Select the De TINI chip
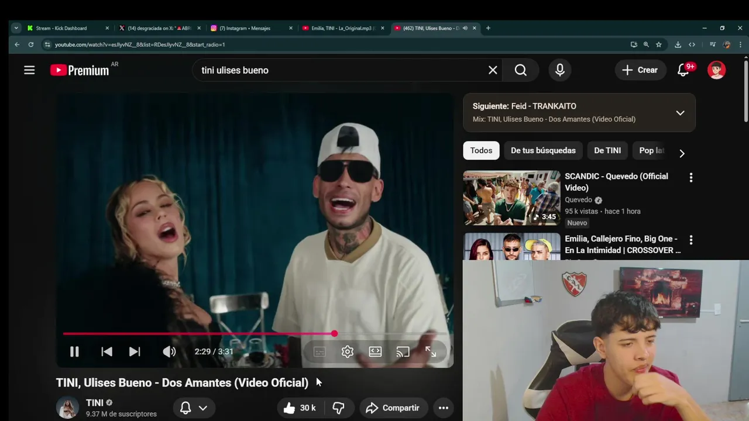Screen dimensions: 749x421 tap(607, 150)
